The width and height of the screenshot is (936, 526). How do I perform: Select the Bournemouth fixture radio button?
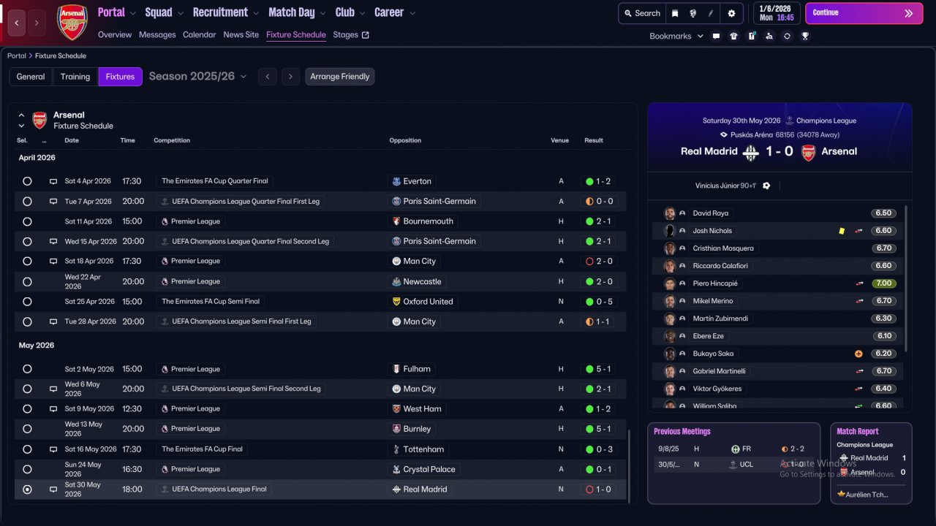(27, 221)
